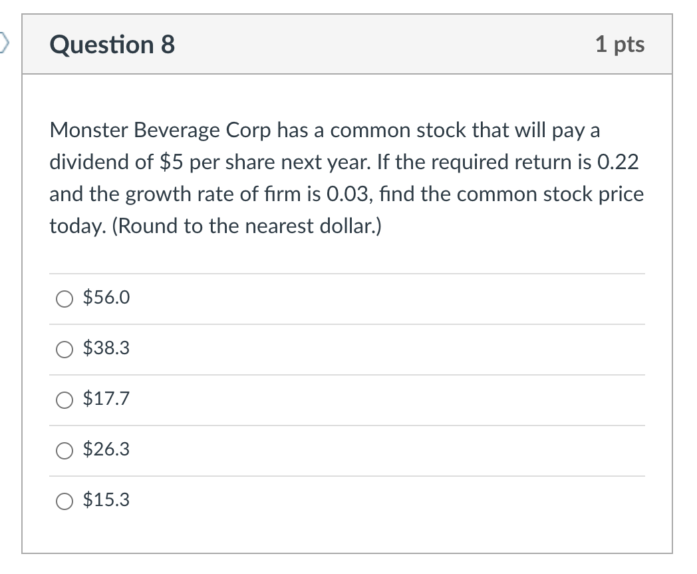Click the first answer row

(346, 299)
